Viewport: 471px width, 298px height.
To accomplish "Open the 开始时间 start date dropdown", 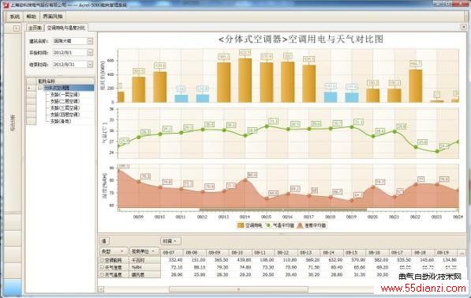I will coord(90,52).
